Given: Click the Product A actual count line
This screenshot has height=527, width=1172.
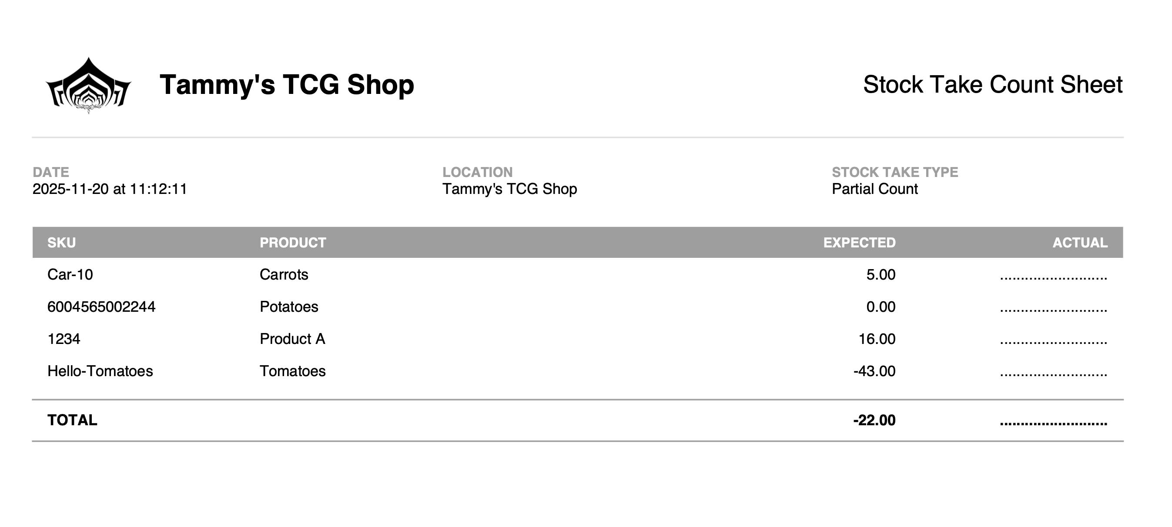Looking at the screenshot, I should [1053, 341].
